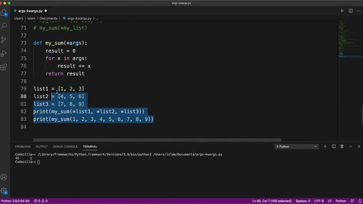Select Python 3.9.0 64-bit interpreter

[15, 201]
